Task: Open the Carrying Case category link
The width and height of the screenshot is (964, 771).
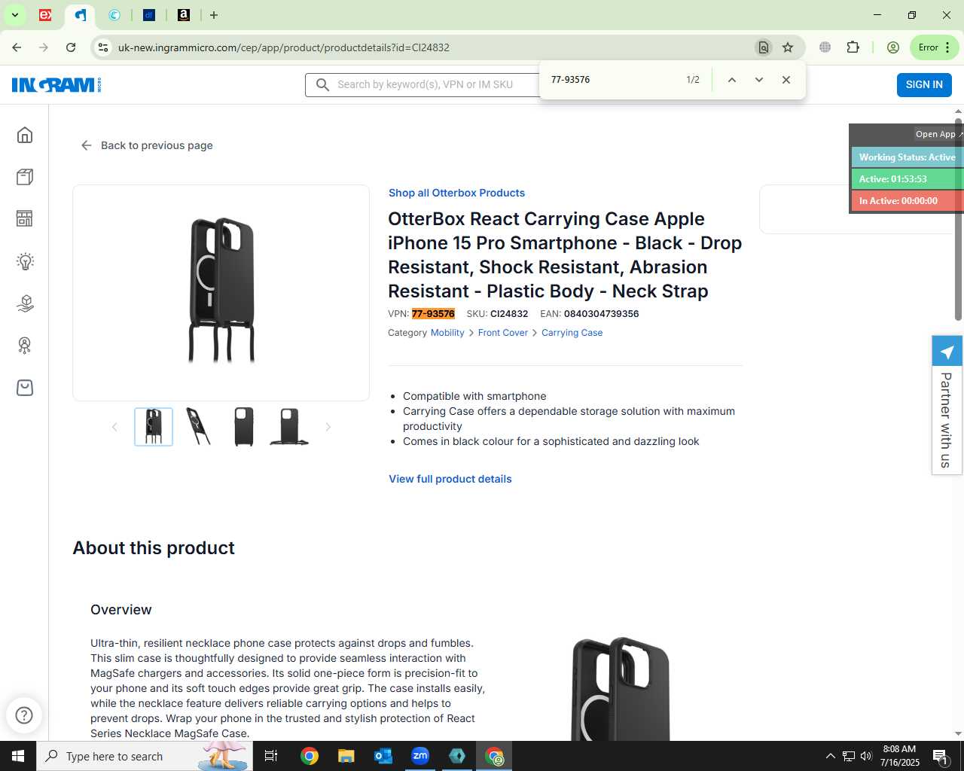Action: click(572, 333)
